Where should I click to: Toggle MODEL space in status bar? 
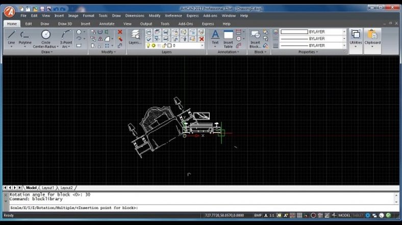point(344,215)
